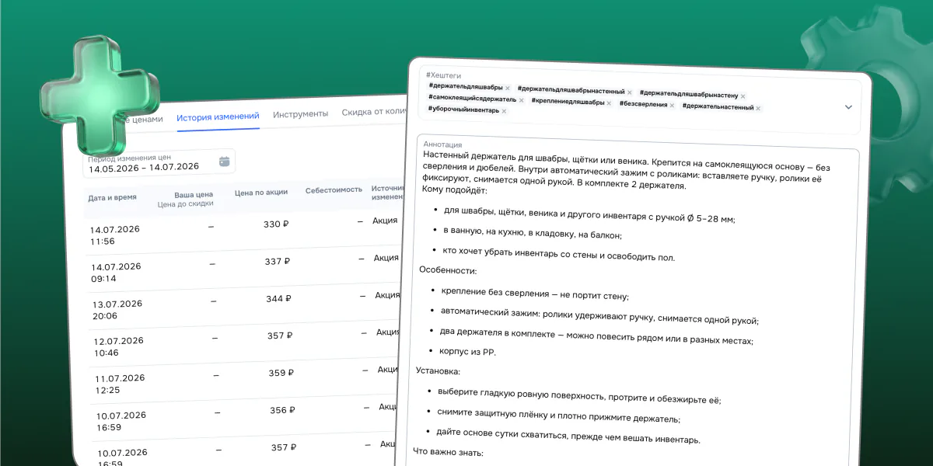
Task: Click the Акция source in the 330 ₽ row
Action: [x=385, y=221]
